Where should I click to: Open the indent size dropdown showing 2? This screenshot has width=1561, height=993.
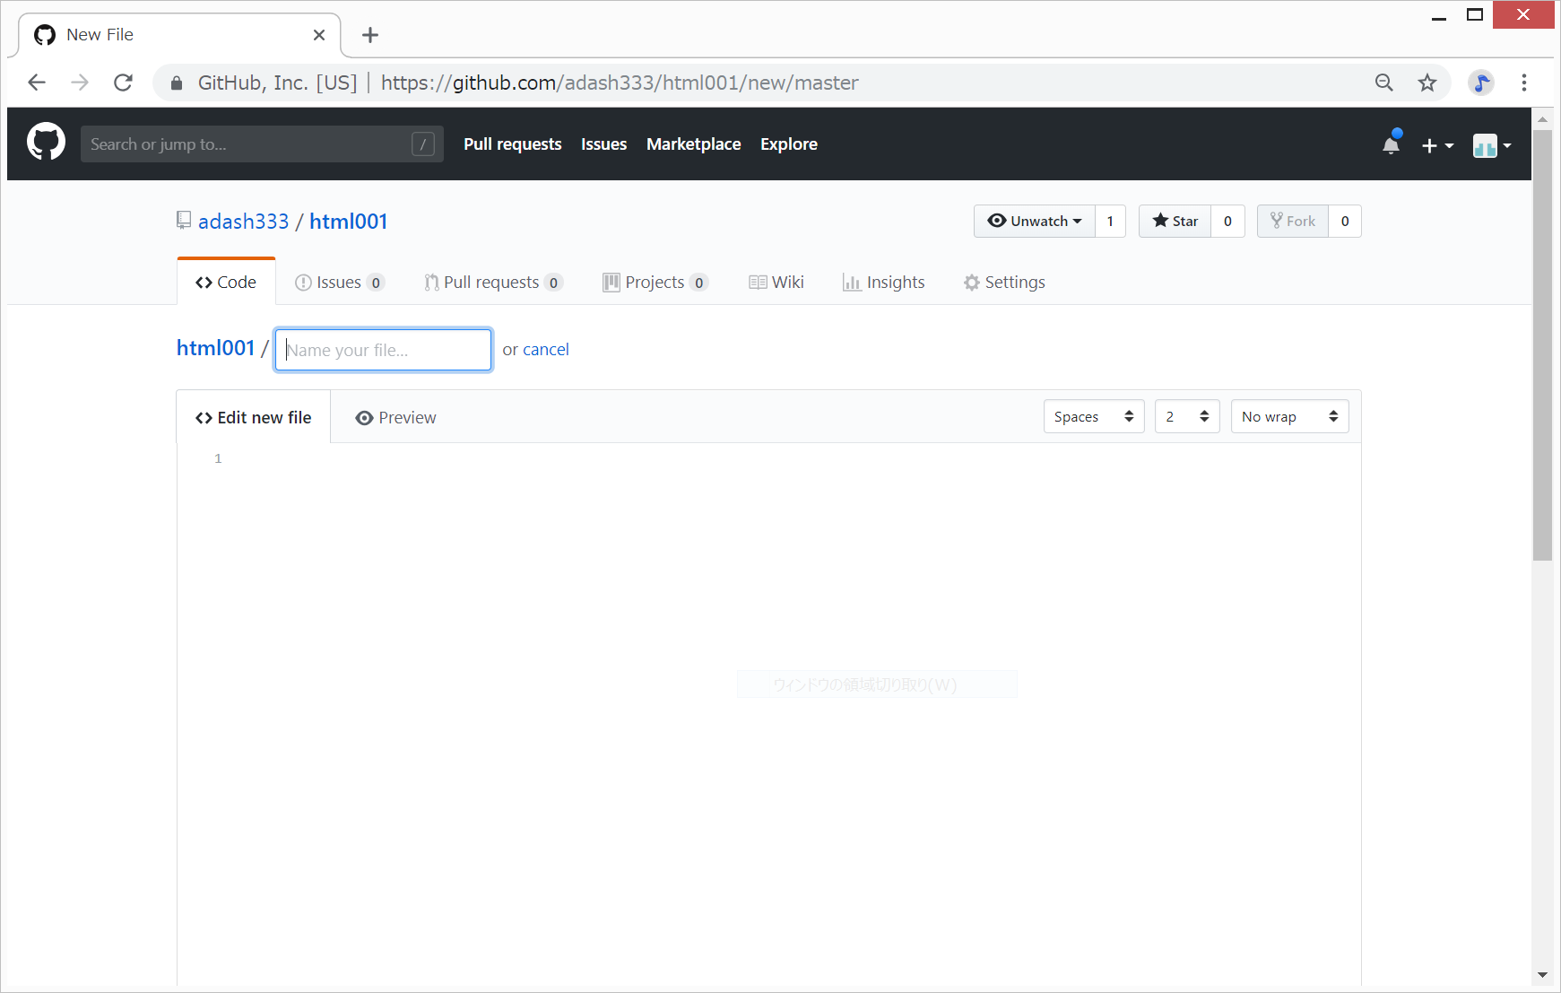pyautogui.click(x=1186, y=416)
